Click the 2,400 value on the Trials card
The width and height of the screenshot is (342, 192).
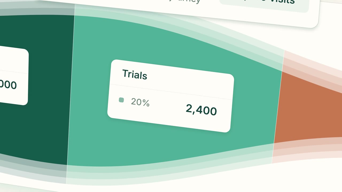tap(201, 110)
